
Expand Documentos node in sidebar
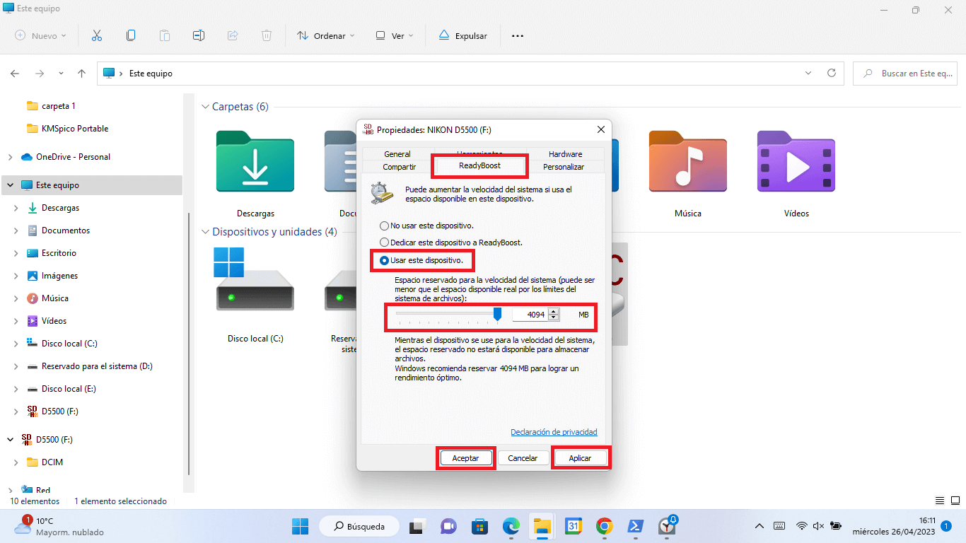(x=16, y=230)
